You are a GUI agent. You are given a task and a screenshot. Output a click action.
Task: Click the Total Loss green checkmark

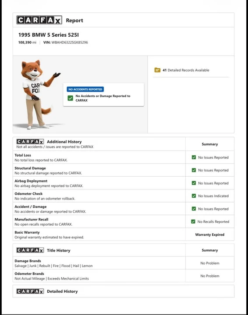coord(194,157)
